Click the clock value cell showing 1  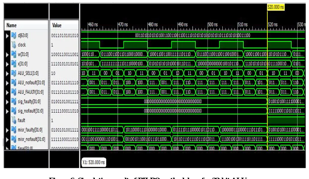coord(64,45)
